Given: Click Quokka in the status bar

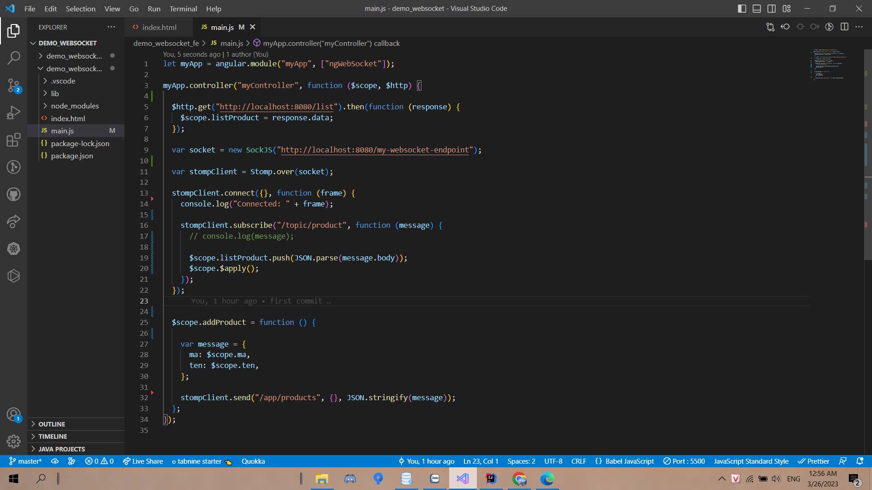Looking at the screenshot, I should [253, 461].
